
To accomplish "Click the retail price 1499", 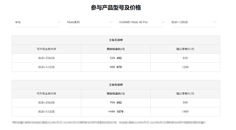I will pyautogui.click(x=185, y=112).
